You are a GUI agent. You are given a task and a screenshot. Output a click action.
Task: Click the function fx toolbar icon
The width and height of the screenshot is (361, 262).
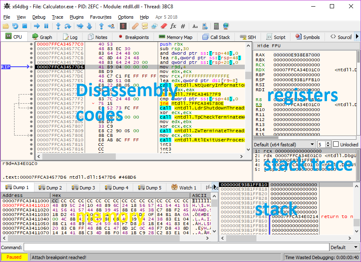[173, 26]
